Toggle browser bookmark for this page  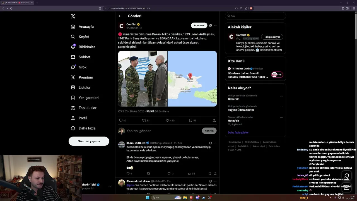[100, 8]
